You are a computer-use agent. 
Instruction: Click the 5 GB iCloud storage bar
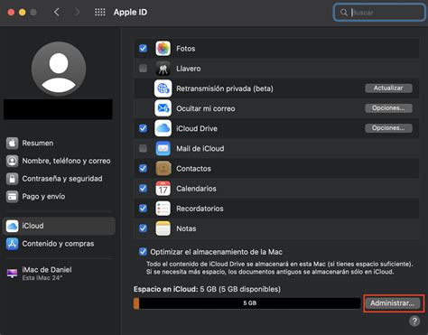point(247,303)
